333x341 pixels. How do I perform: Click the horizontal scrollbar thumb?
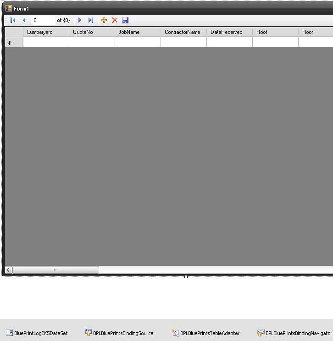point(55,270)
